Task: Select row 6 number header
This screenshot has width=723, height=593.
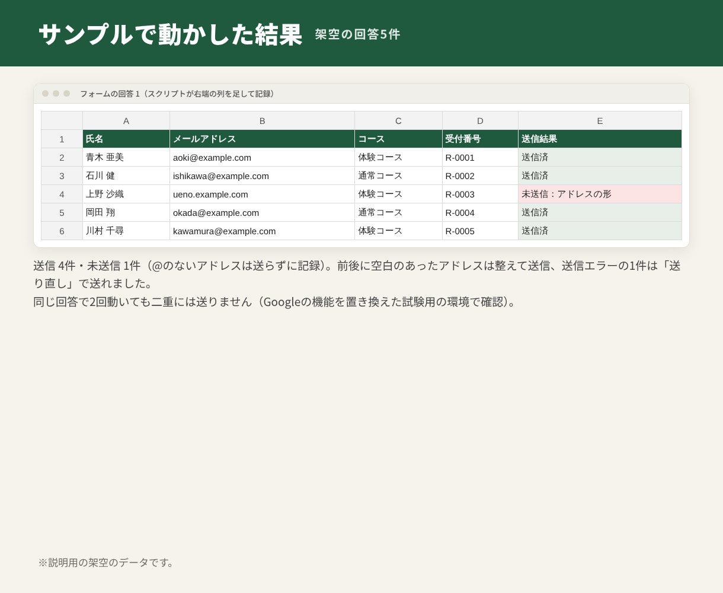Action: click(62, 231)
